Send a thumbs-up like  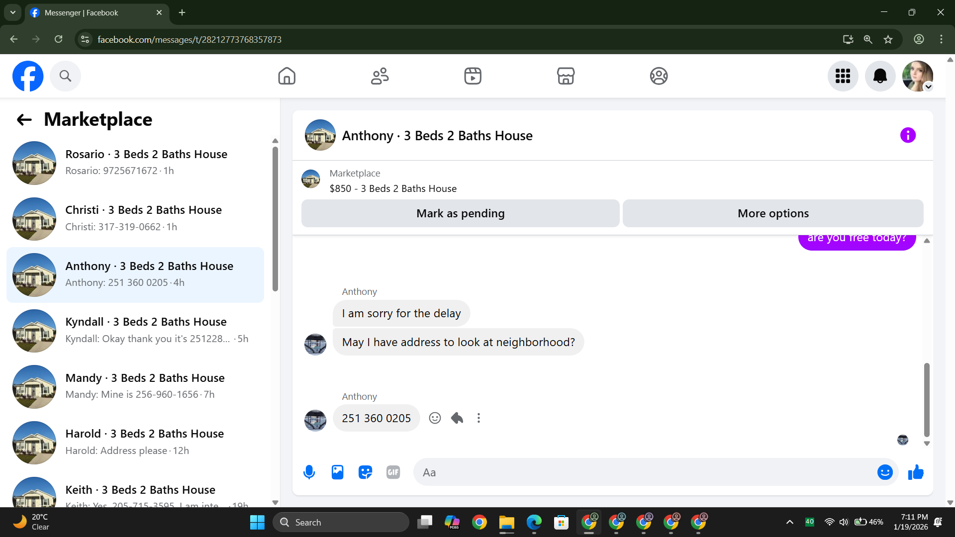916,472
